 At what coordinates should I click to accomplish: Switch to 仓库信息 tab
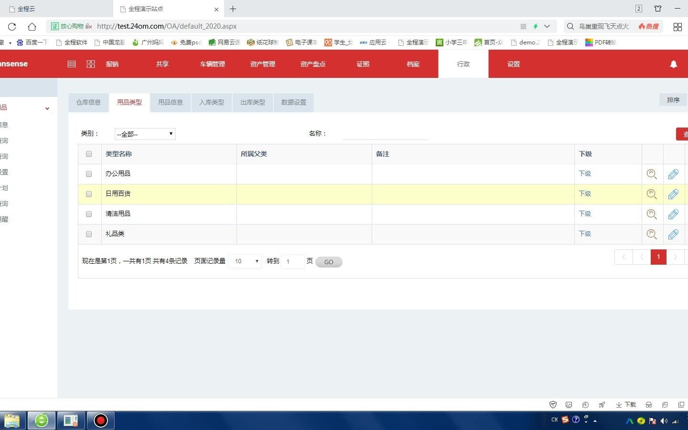tap(88, 102)
